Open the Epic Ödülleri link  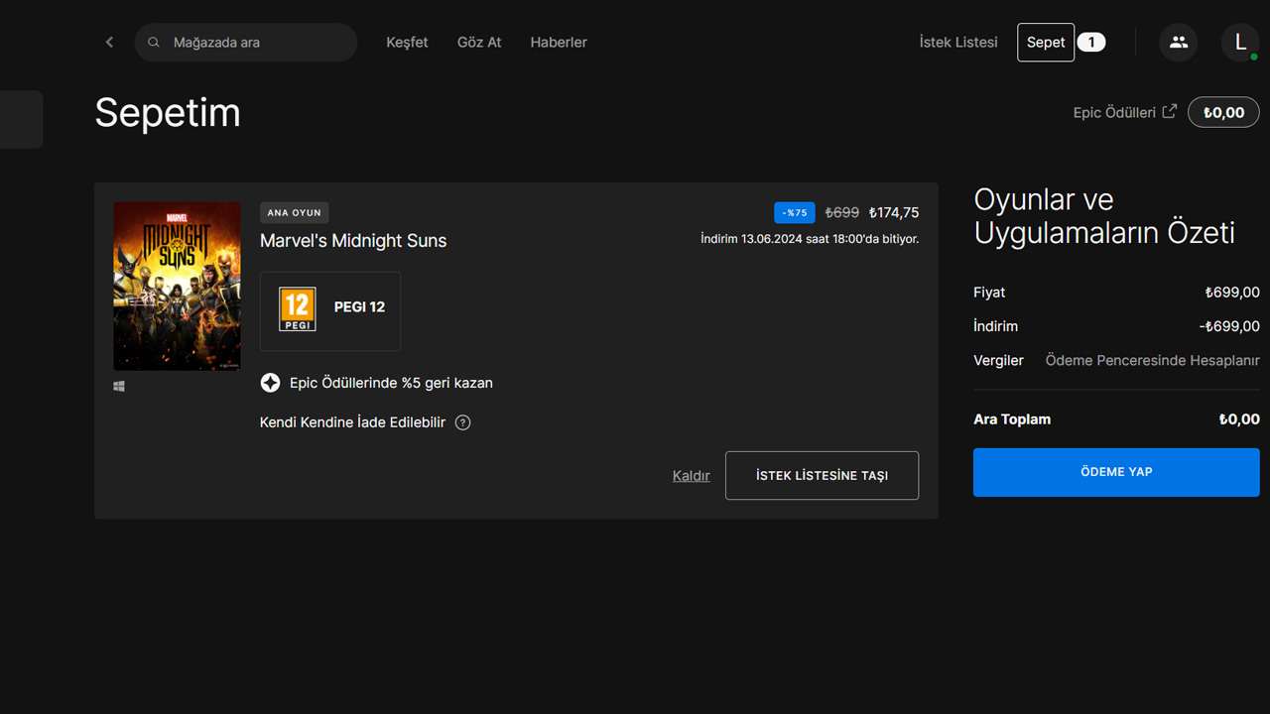(1114, 112)
